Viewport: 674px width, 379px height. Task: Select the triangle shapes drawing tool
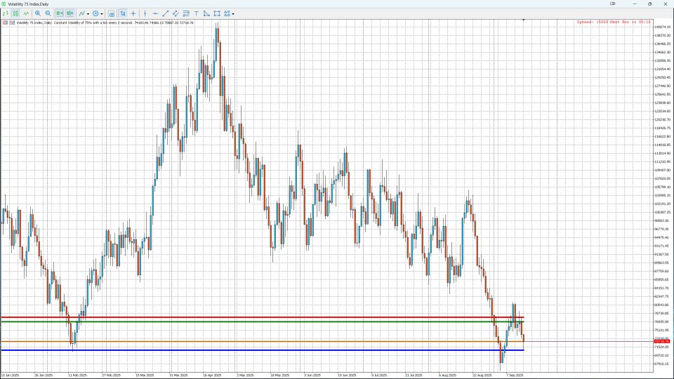[206, 13]
